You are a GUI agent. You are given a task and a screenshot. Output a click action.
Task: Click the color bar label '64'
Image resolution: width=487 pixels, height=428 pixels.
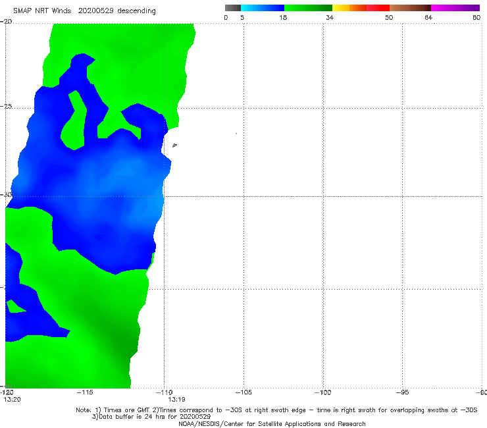pyautogui.click(x=428, y=18)
